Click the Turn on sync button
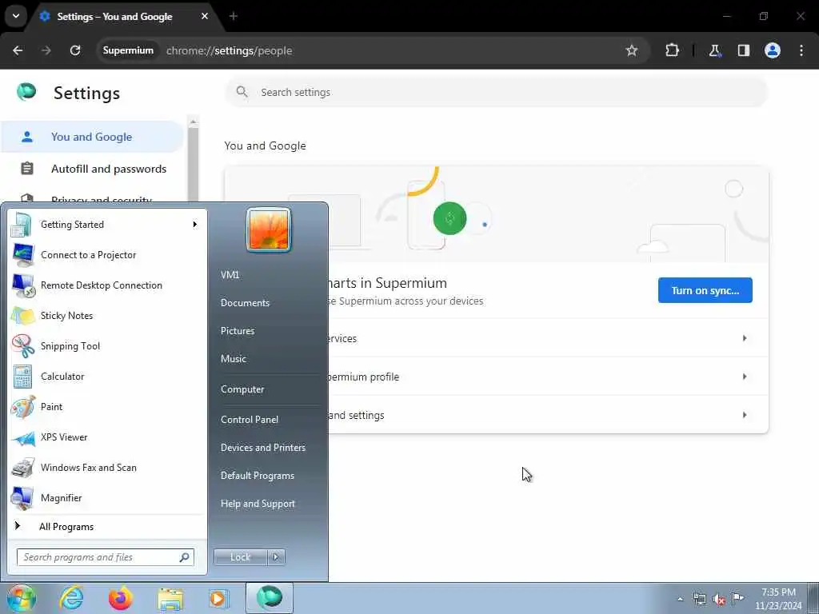This screenshot has width=819, height=614. click(705, 290)
